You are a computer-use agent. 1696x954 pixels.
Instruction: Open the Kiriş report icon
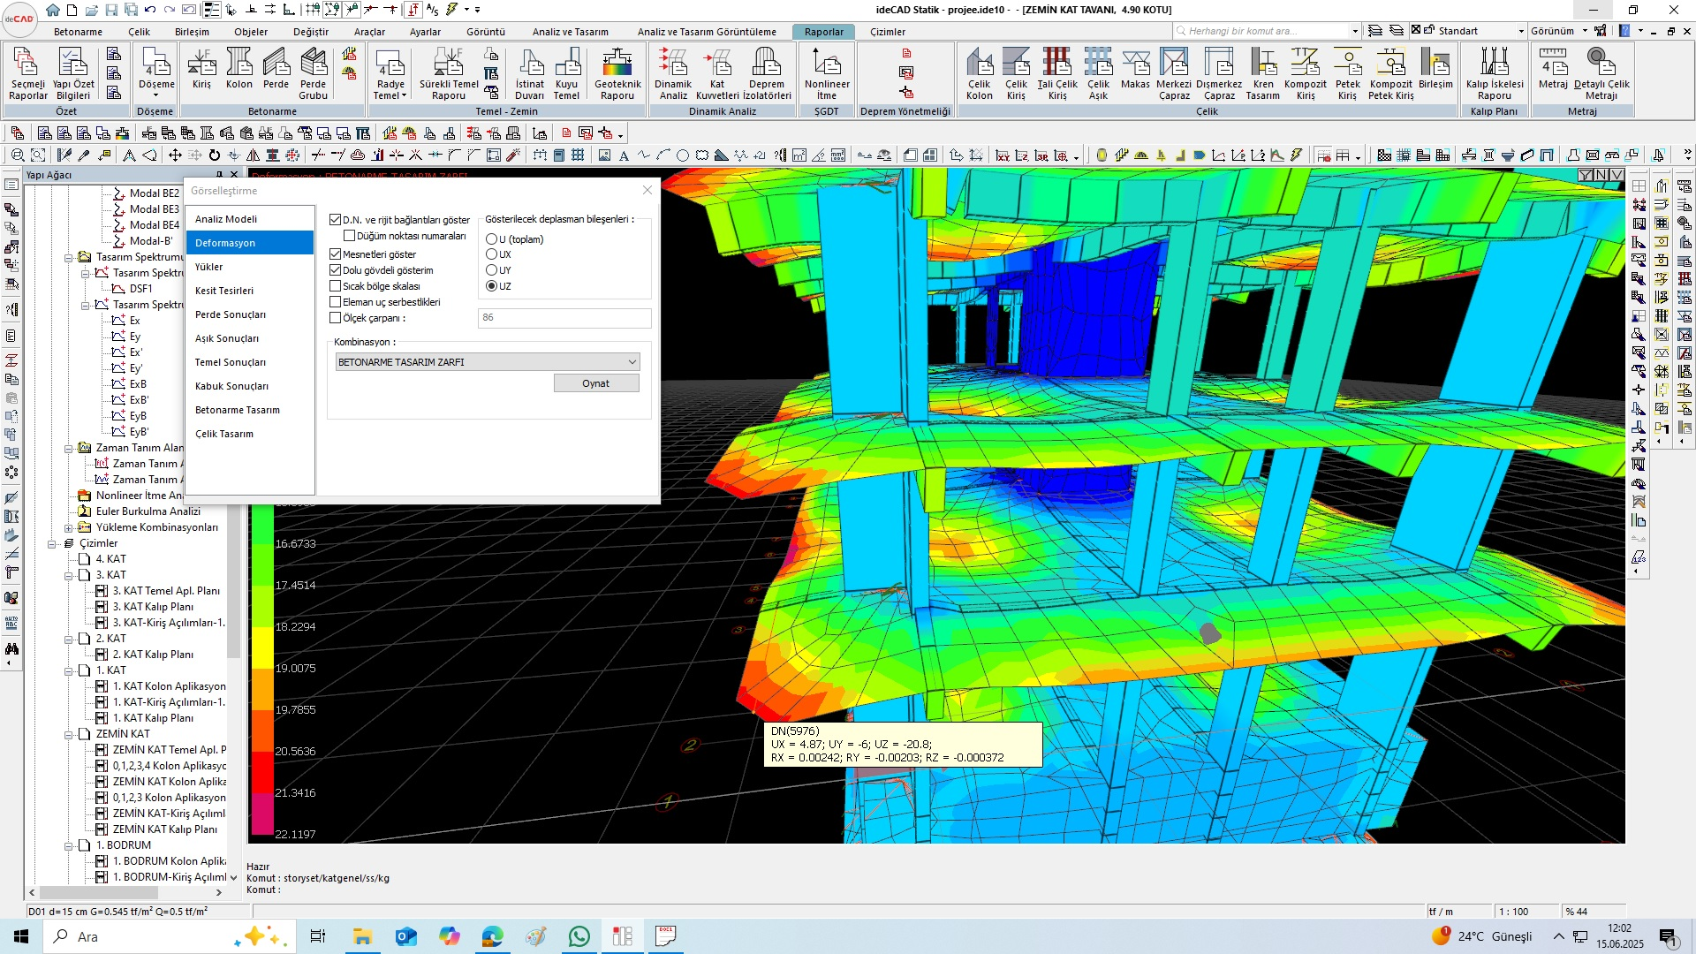(201, 69)
